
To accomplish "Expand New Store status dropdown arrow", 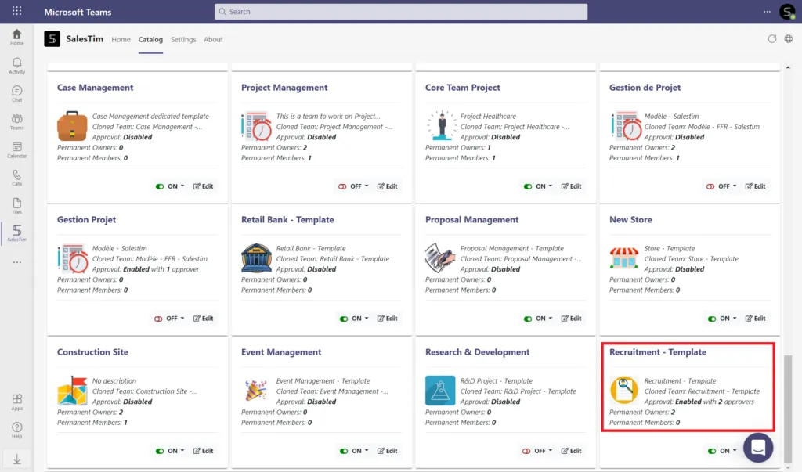I will 735,318.
